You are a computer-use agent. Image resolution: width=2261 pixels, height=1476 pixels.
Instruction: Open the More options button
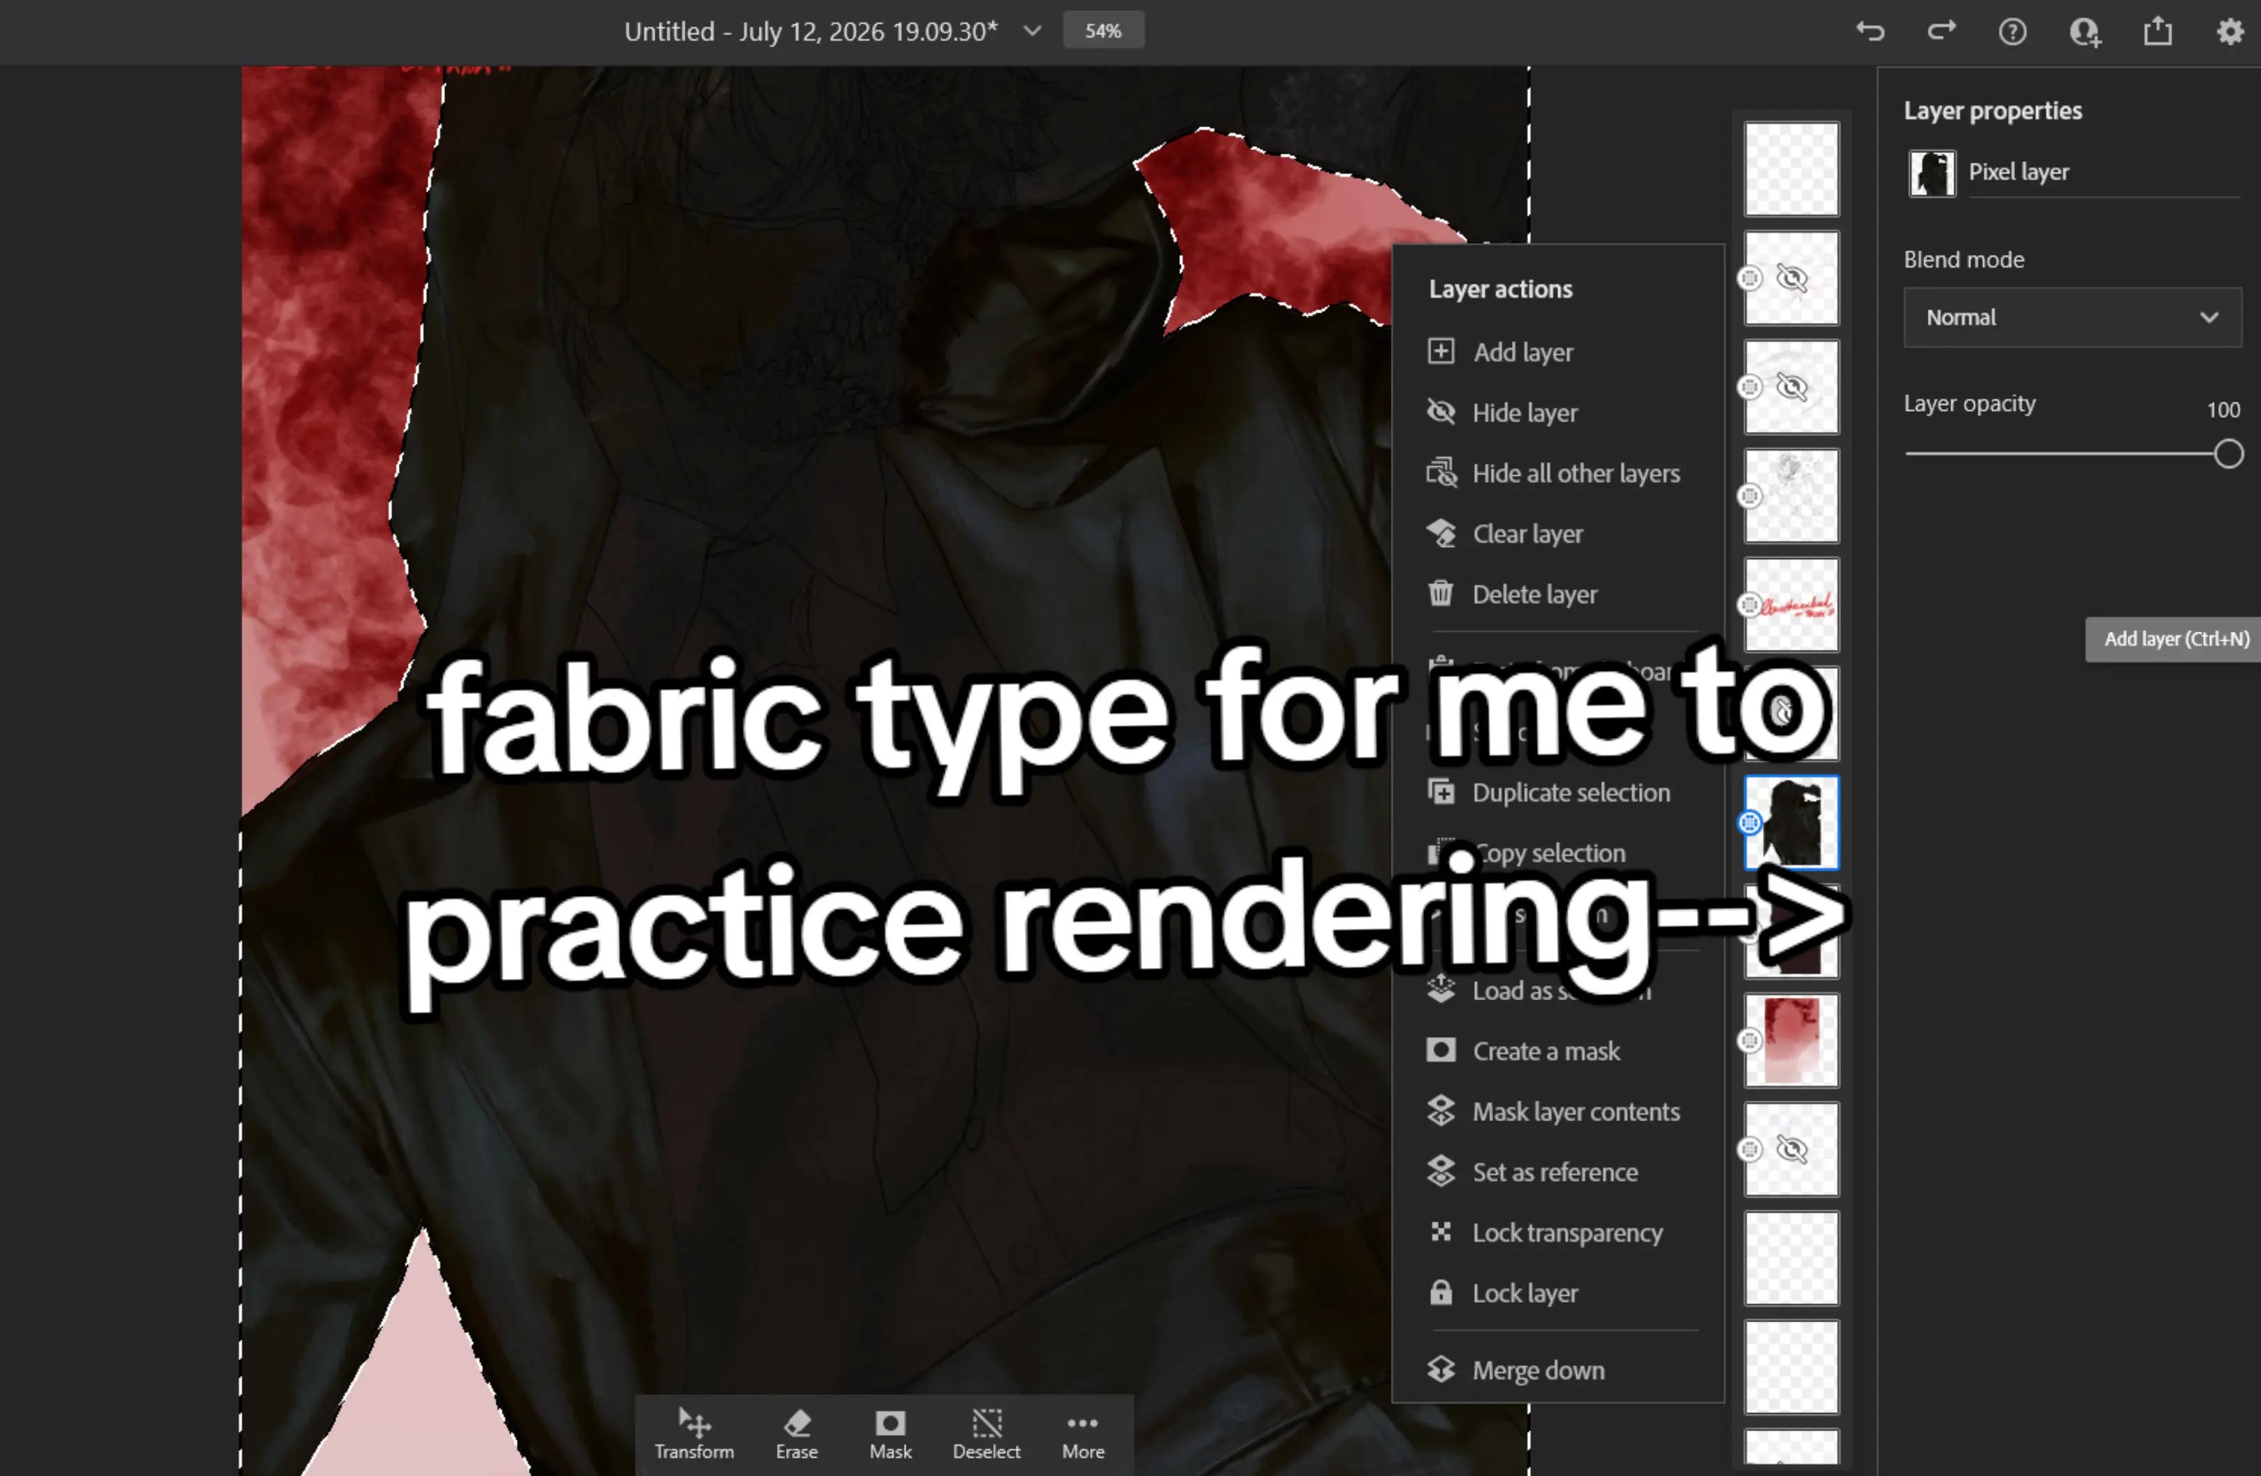coord(1083,1434)
